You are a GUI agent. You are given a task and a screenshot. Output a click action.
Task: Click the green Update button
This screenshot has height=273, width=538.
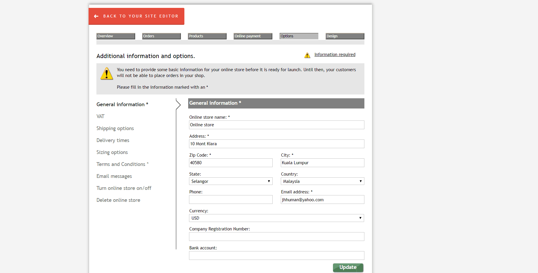pyautogui.click(x=348, y=267)
